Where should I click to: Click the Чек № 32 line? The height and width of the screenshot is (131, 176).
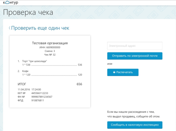tap(50, 55)
